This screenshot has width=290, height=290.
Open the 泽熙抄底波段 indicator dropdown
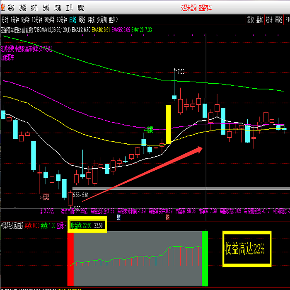click(2, 225)
